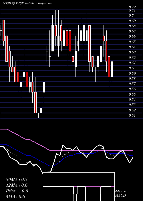
Task: Select the first red candle near 0.69
Action: (x=3, y=30)
